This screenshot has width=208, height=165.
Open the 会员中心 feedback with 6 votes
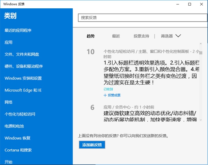click(x=151, y=116)
